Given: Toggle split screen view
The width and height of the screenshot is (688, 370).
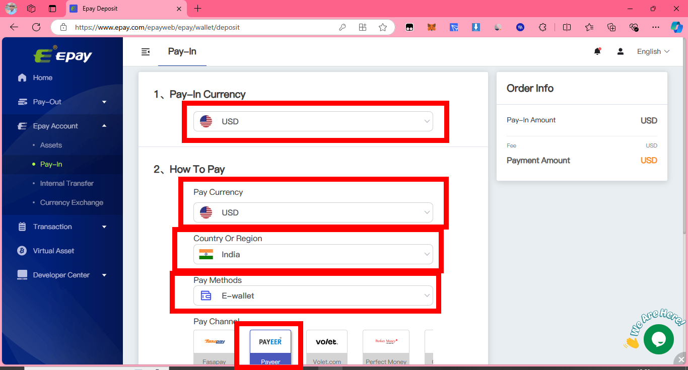Looking at the screenshot, I should (x=567, y=27).
